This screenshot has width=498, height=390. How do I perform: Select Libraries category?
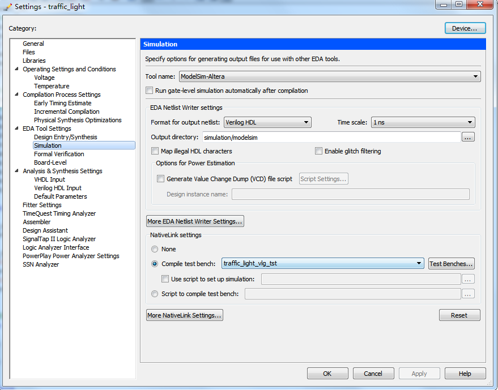[34, 61]
